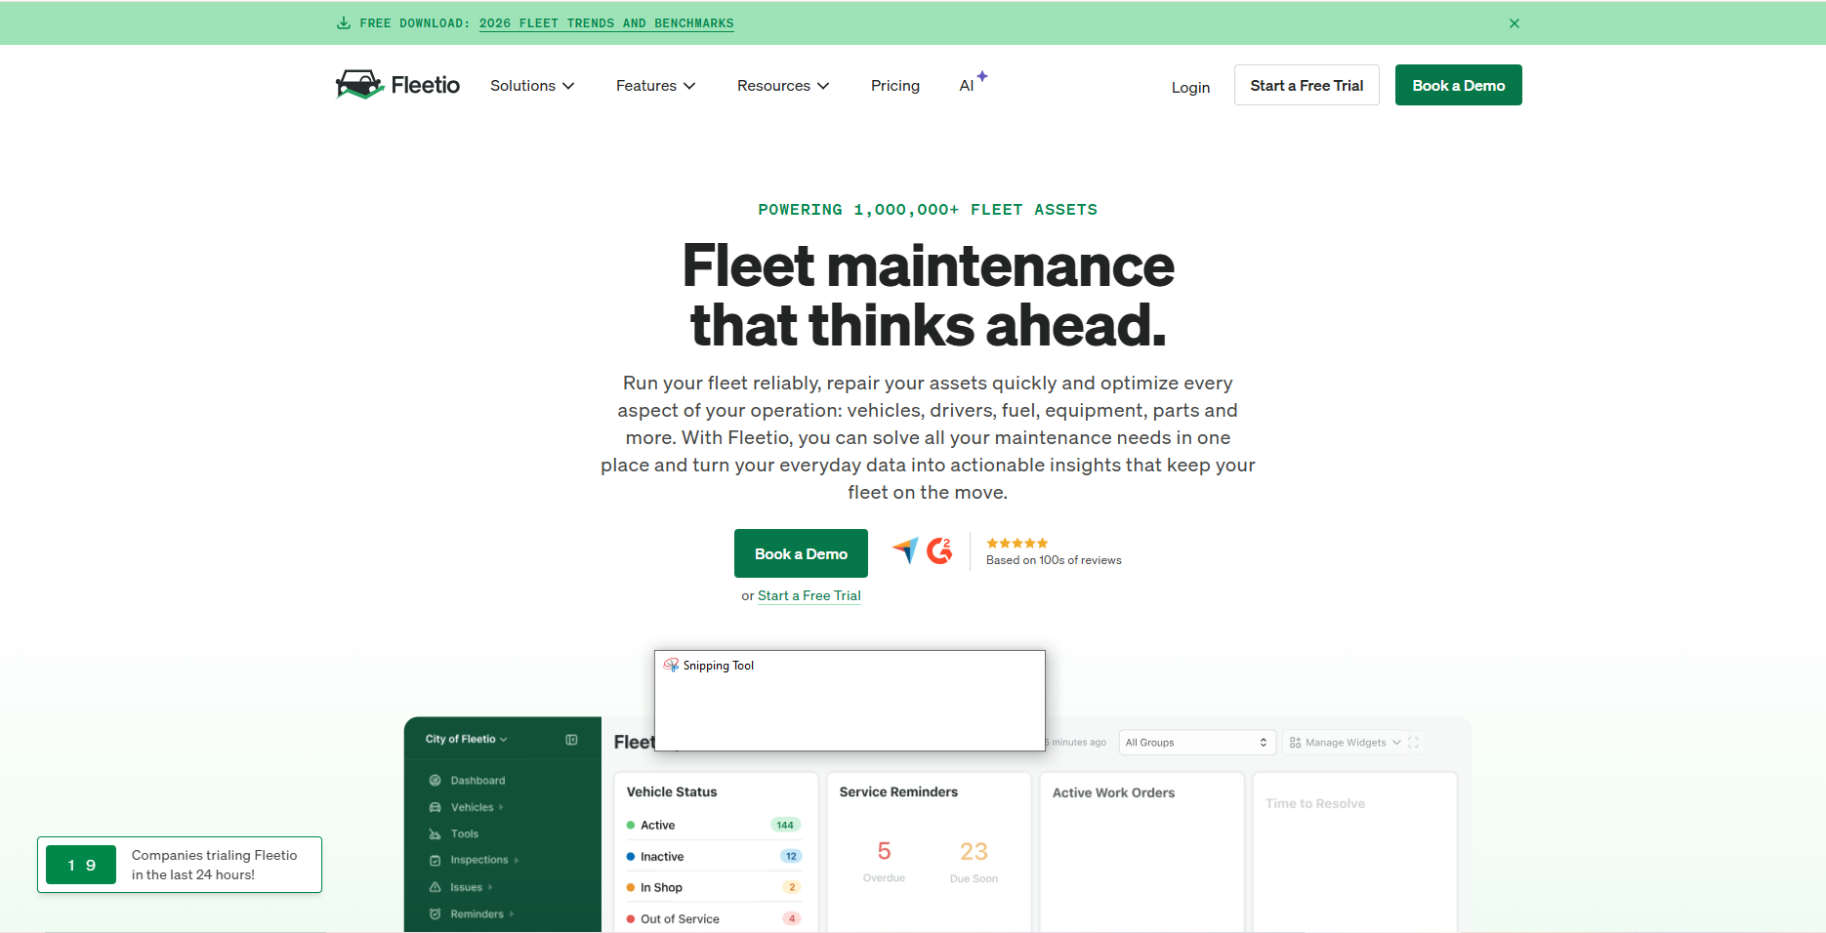This screenshot has width=1826, height=933.
Task: Click the Out of Service status row
Action: (x=714, y=918)
